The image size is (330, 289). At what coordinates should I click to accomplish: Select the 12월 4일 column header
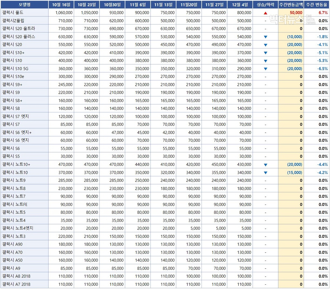coord(240,4)
